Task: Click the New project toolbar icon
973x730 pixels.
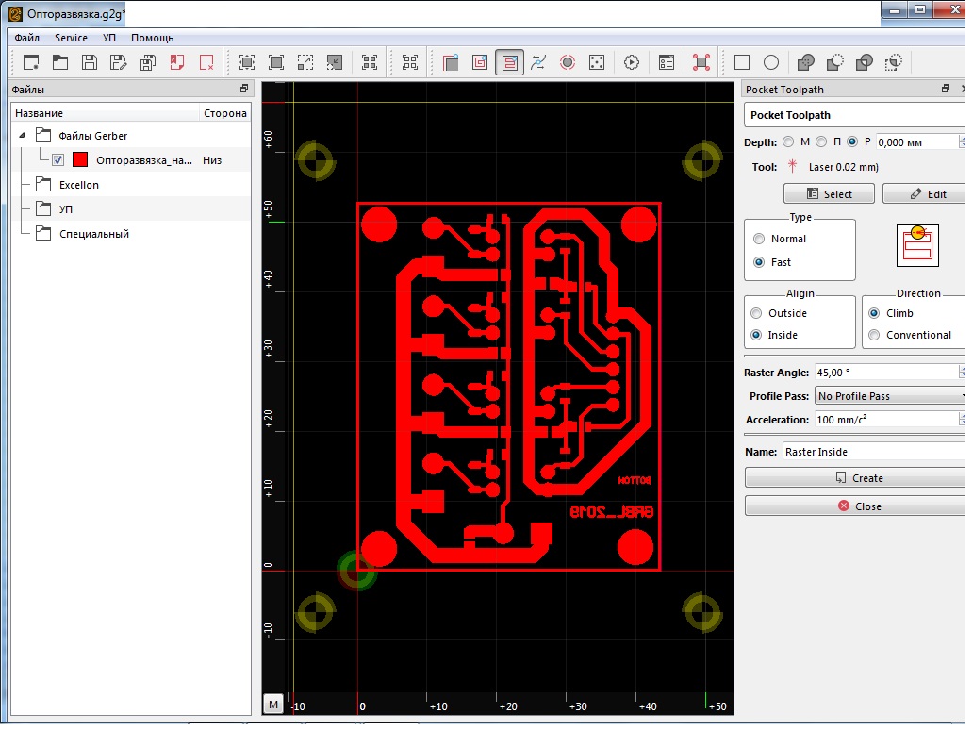Action: click(31, 62)
